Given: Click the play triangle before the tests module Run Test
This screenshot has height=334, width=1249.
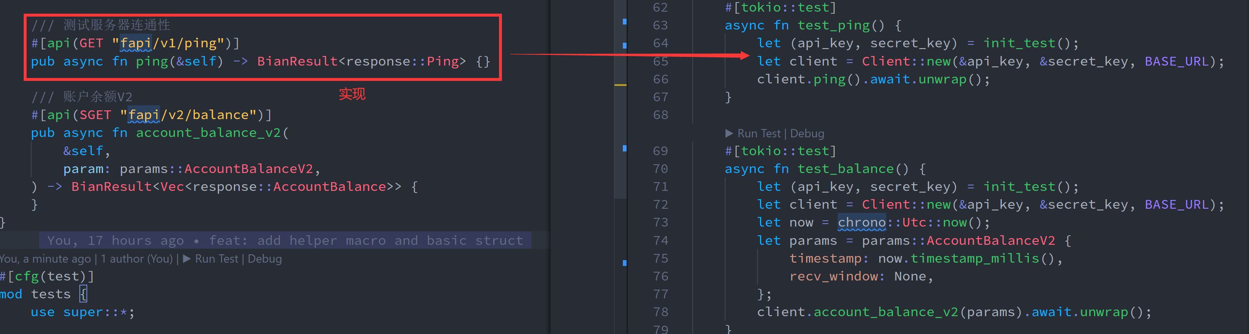Looking at the screenshot, I should click(187, 259).
